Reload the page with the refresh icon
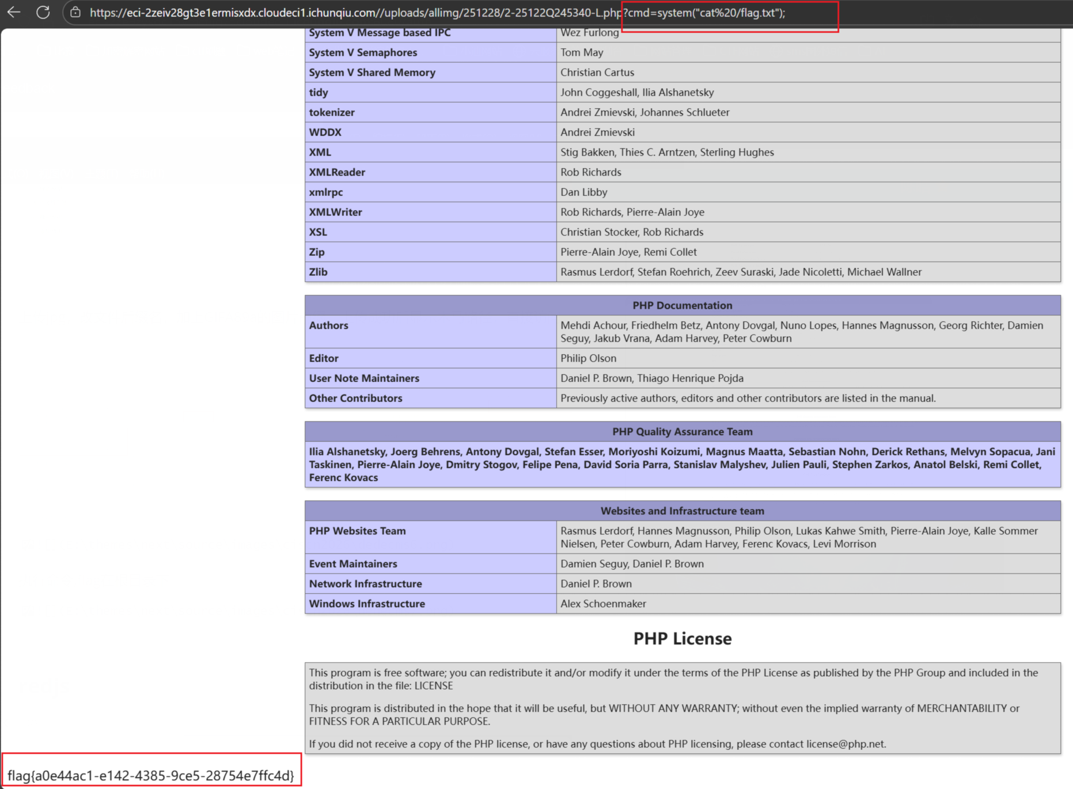This screenshot has width=1073, height=789. pos(43,12)
